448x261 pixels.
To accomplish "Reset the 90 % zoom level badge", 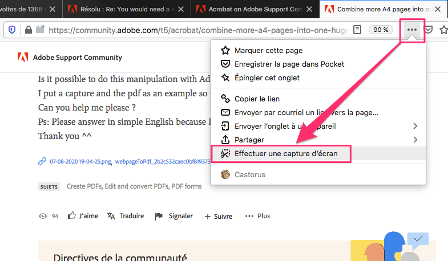I will point(380,30).
